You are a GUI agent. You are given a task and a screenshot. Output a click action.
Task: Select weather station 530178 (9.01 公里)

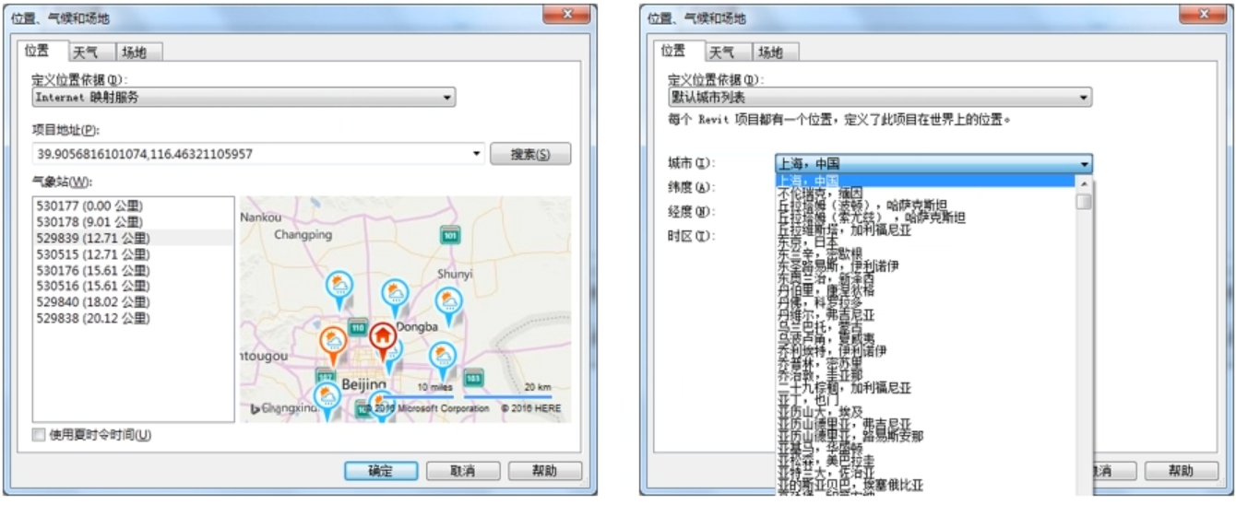click(x=89, y=221)
